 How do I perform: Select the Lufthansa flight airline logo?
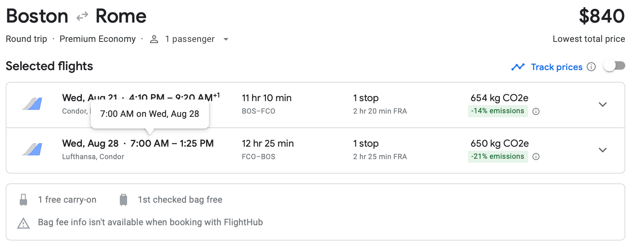(31, 149)
